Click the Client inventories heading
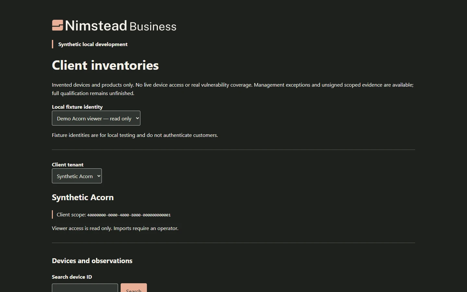This screenshot has height=292, width=467. (105, 65)
